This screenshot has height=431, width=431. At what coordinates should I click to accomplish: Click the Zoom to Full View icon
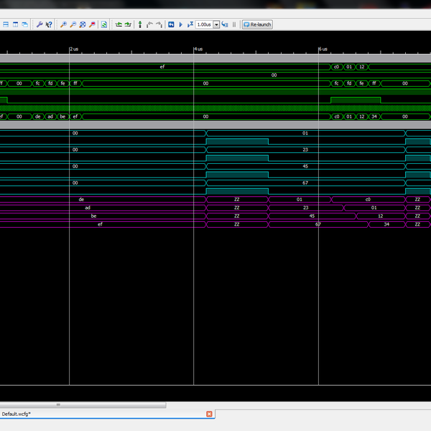point(83,24)
